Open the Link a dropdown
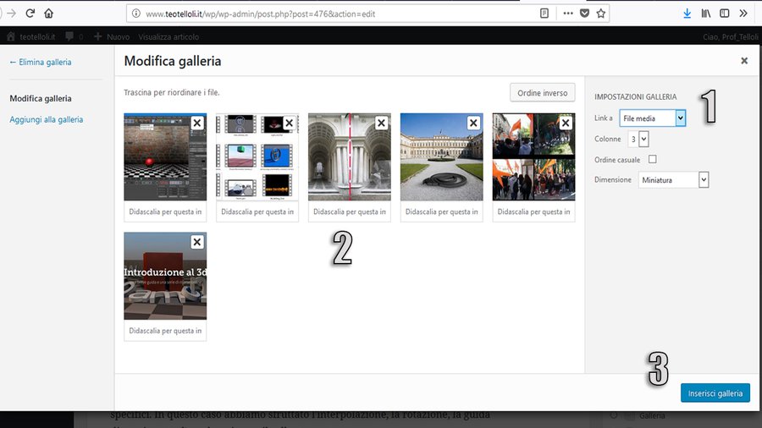 pos(652,118)
